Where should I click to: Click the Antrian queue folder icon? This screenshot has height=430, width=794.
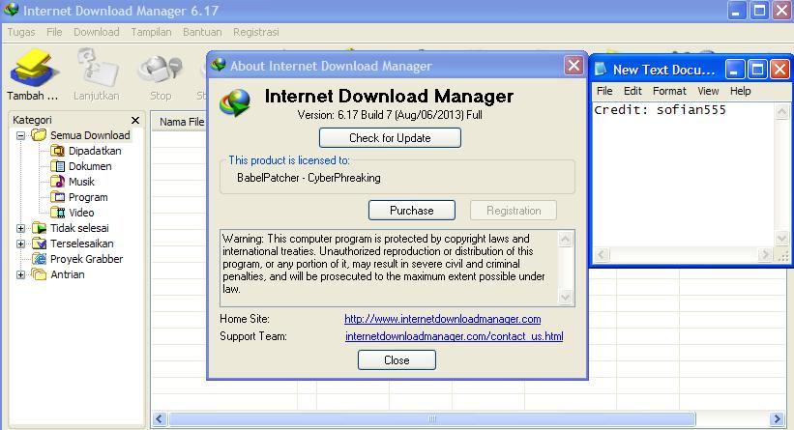coord(39,274)
